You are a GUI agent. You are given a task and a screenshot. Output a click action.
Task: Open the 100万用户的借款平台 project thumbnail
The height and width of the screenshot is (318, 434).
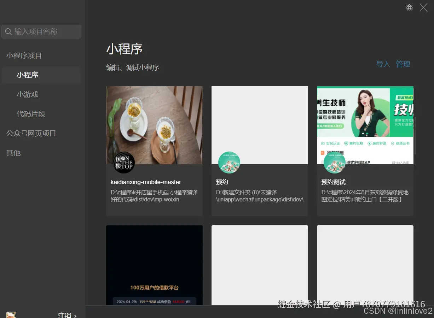[154, 265]
